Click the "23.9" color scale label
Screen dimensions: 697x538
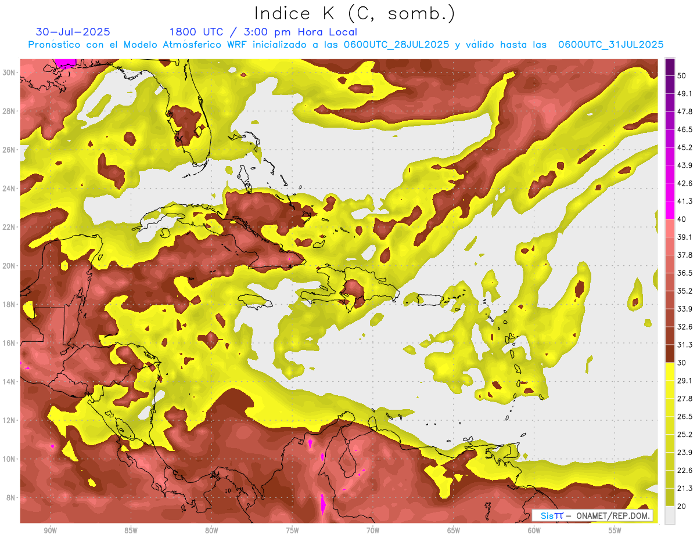tap(685, 453)
